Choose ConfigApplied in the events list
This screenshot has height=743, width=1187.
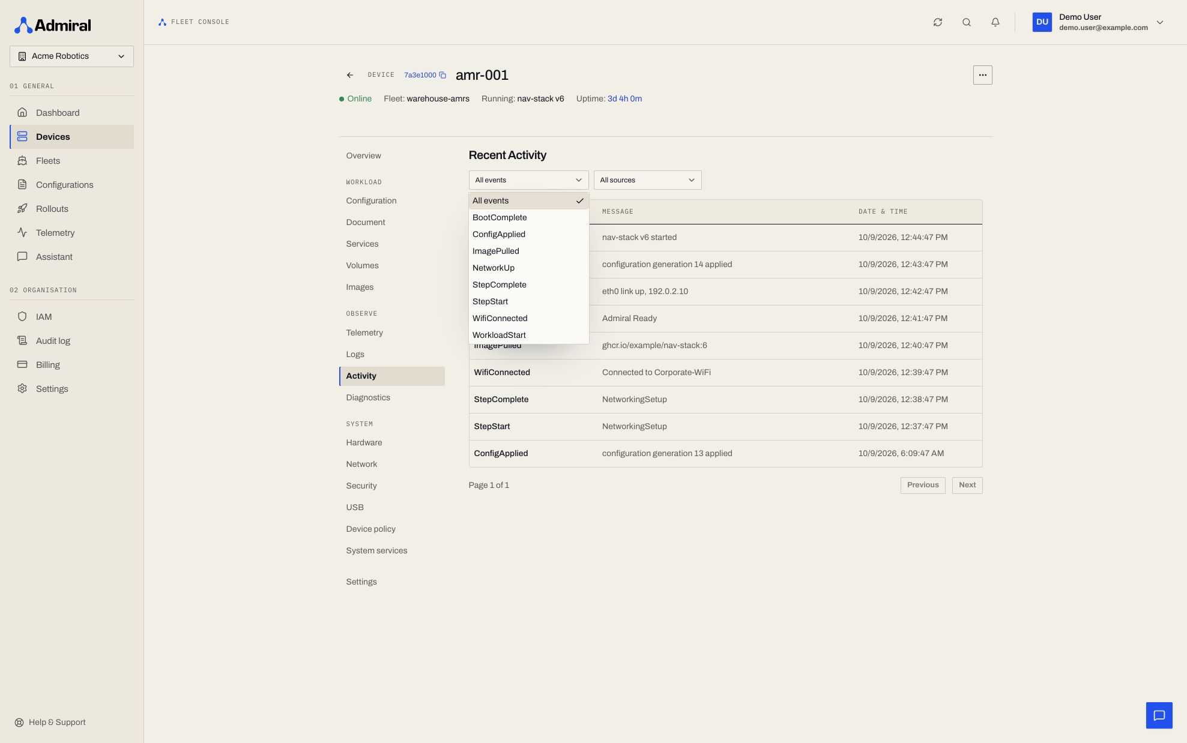[528, 235]
